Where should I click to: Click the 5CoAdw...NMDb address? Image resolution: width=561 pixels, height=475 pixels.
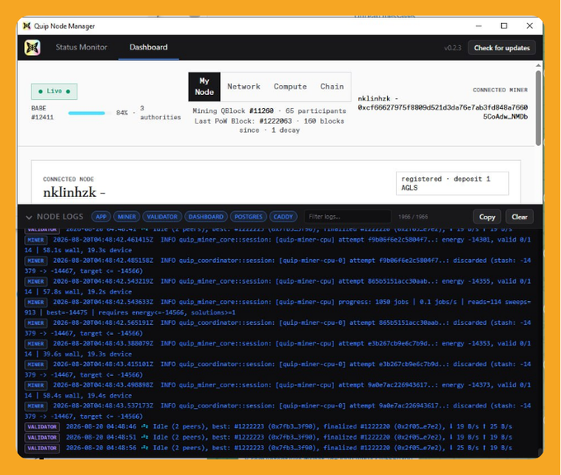pyautogui.click(x=505, y=116)
